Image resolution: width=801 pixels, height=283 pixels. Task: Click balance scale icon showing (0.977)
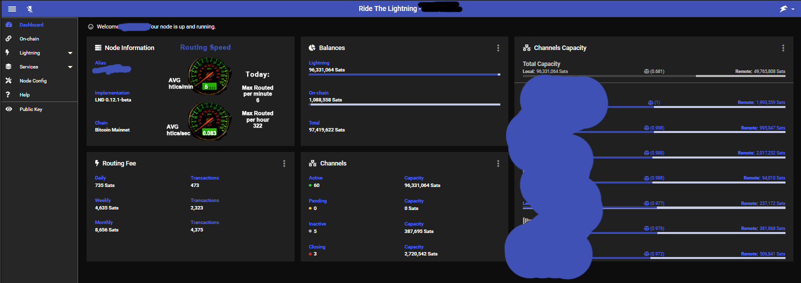tap(646, 203)
